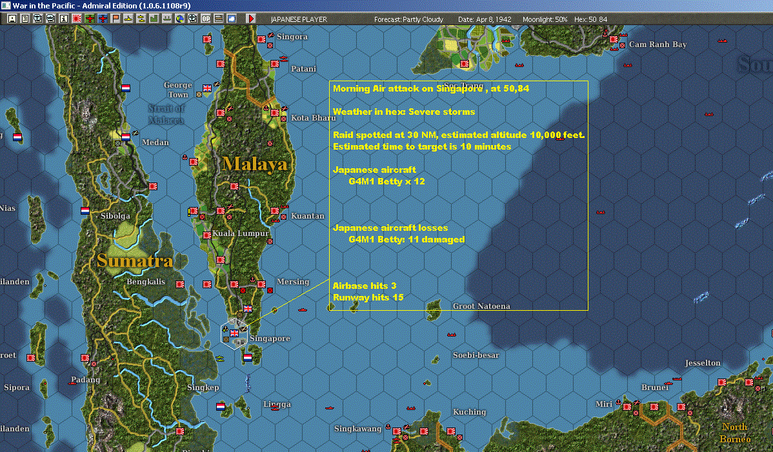Click 'JAPANESE PLAYER' status label
The image size is (773, 452).
point(299,19)
